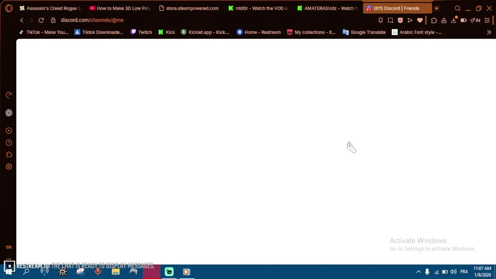496x279 pixels.
Task: Open the ad blocker shield icon
Action: (400, 20)
